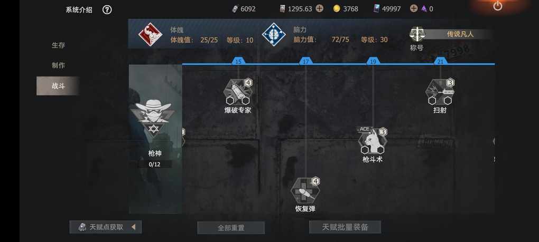The image size is (539, 242).
Task: Select the 战斗 tab
Action: pos(58,86)
